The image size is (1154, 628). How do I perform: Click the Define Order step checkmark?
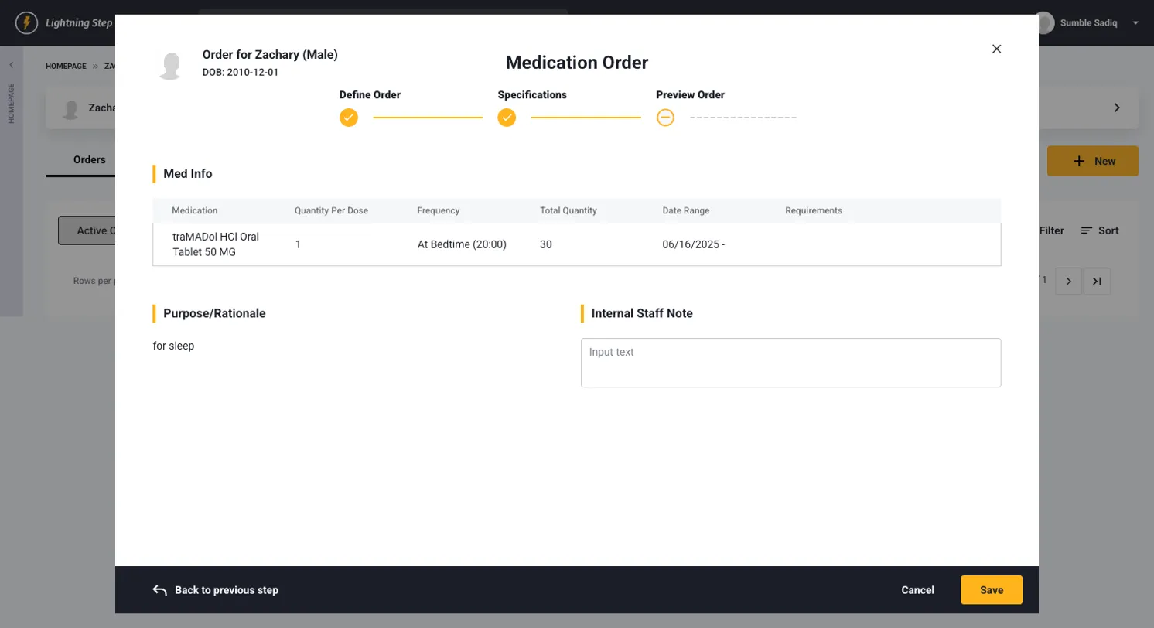click(x=349, y=118)
